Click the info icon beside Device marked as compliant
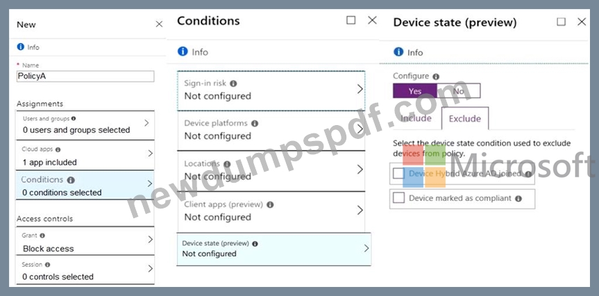Image resolution: width=599 pixels, height=296 pixels. click(x=518, y=199)
